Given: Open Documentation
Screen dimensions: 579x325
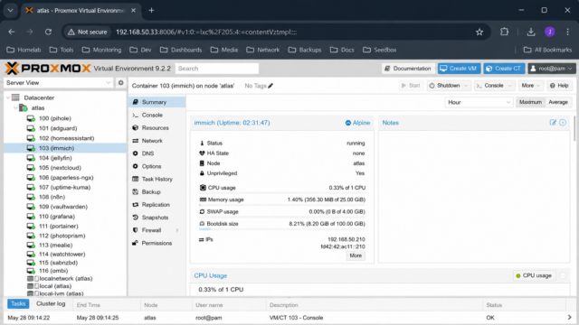Looking at the screenshot, I should click(408, 69).
